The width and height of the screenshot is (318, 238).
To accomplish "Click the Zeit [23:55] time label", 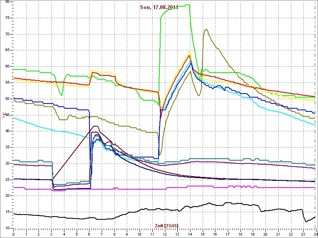I will point(166,225).
